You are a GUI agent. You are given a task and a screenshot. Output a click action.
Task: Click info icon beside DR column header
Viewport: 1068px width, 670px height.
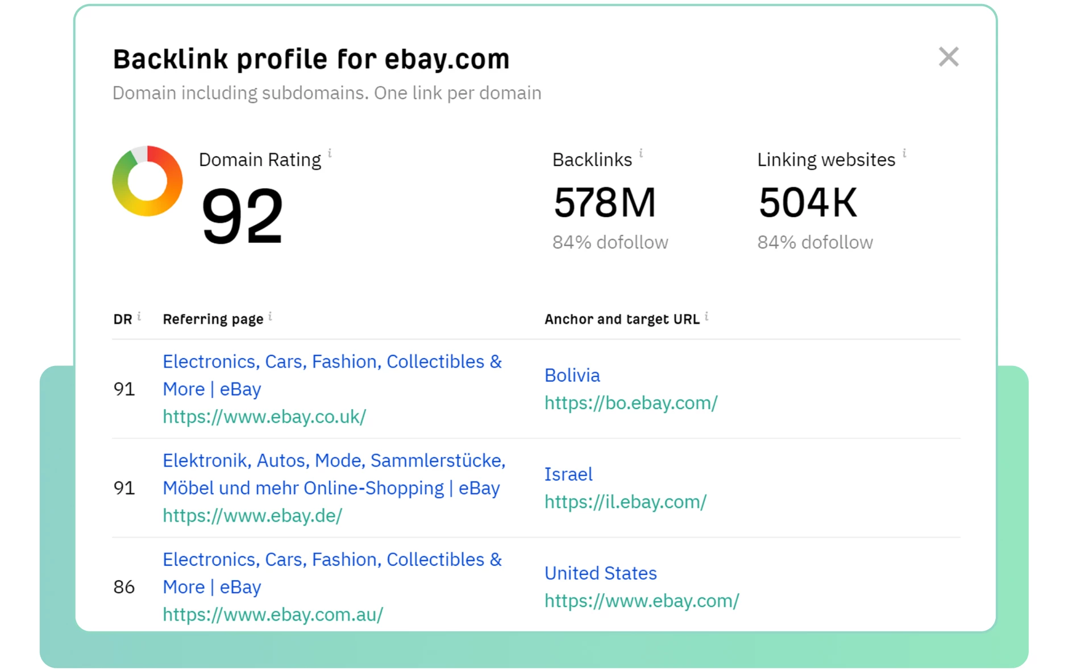coord(139,316)
